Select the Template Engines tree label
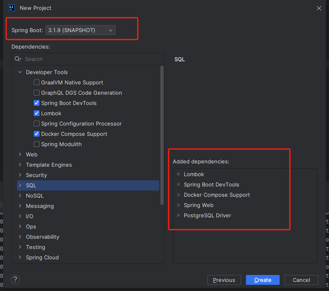This screenshot has width=329, height=291. coord(49,165)
